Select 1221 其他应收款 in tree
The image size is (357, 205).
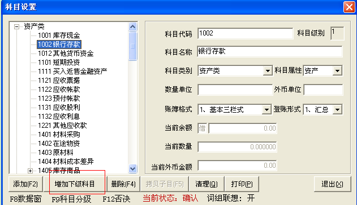[62, 126]
